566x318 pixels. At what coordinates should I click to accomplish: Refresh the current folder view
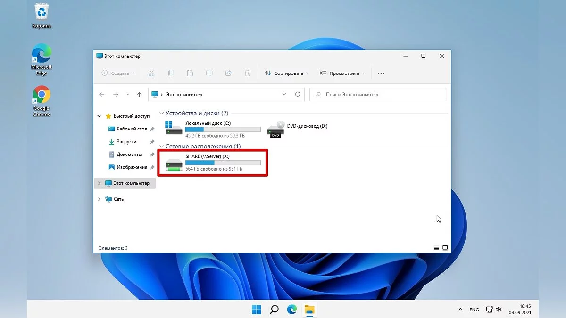click(298, 94)
